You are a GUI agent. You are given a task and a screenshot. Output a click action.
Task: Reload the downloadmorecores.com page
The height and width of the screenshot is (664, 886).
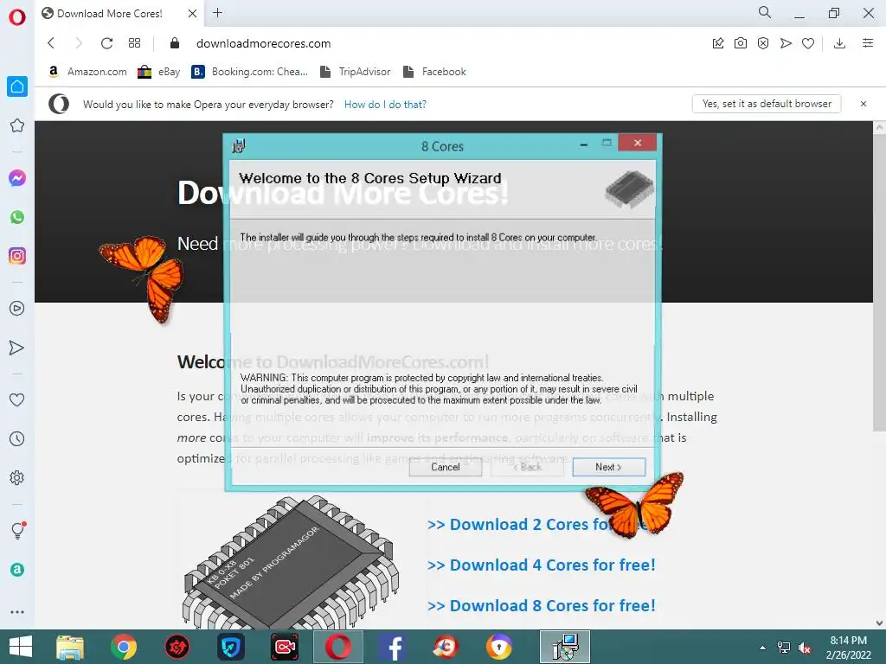(106, 43)
